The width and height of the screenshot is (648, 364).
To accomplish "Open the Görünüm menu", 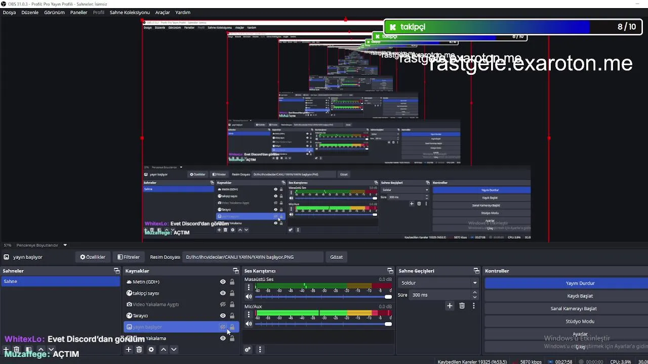I will point(54,12).
